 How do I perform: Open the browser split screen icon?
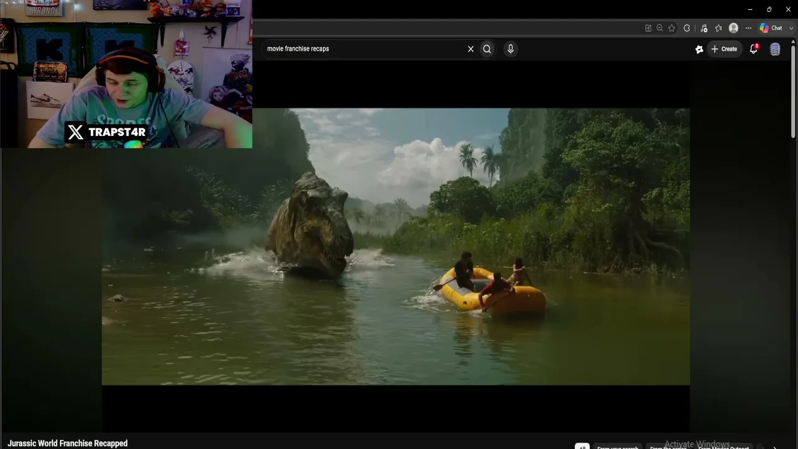[x=648, y=28]
